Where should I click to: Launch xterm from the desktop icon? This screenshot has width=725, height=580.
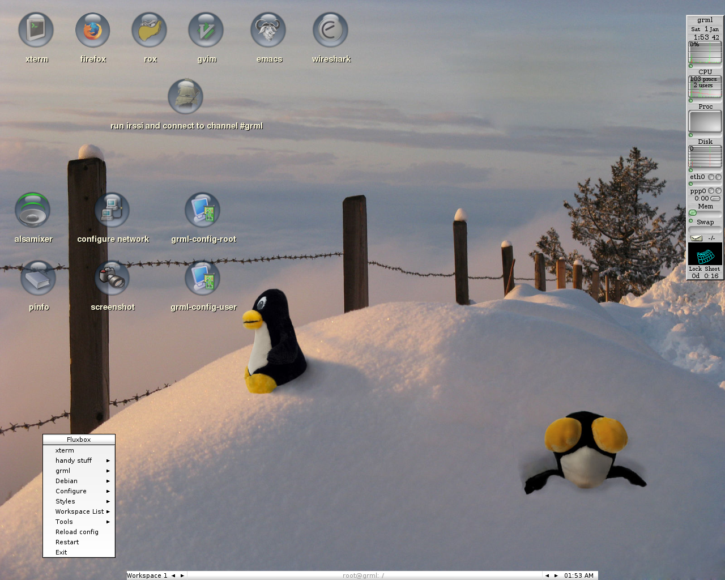36,31
